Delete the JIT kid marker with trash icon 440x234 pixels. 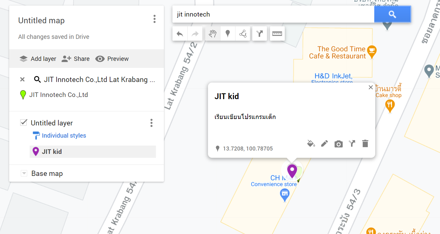365,143
